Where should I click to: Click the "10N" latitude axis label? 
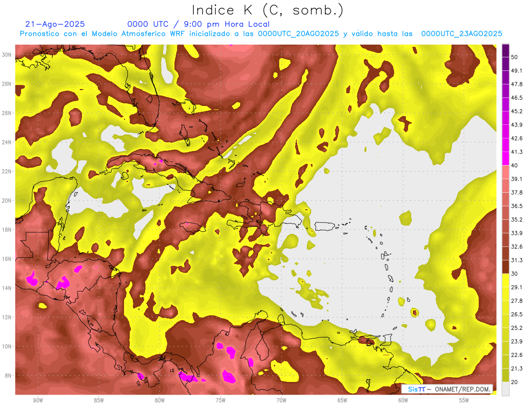tap(7, 346)
